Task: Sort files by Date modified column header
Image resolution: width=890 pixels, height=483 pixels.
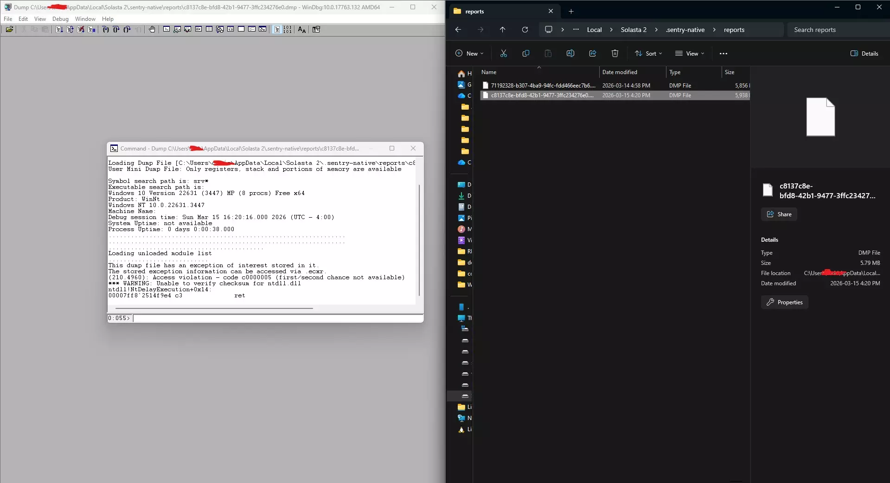Action: [x=633, y=72]
